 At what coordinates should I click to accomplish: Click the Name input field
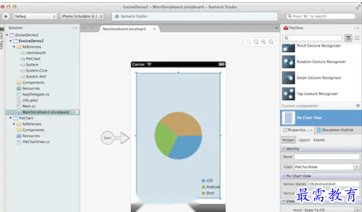tap(327, 157)
